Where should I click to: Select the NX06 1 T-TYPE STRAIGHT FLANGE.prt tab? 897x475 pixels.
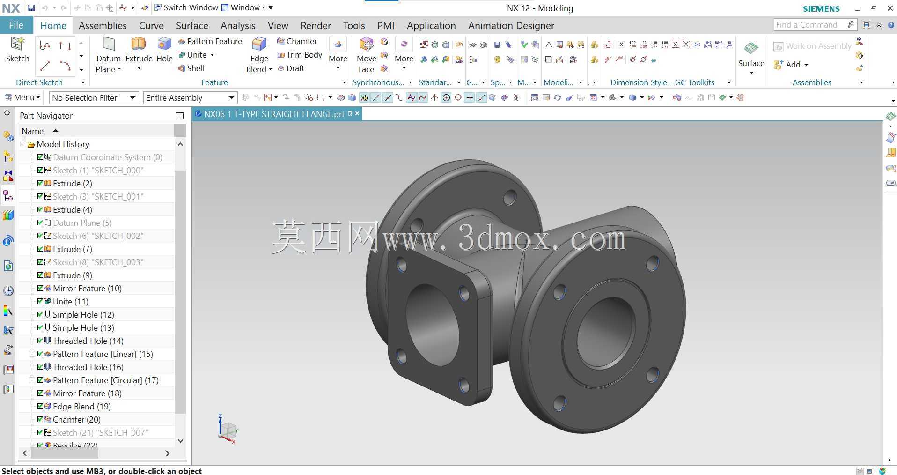[274, 114]
